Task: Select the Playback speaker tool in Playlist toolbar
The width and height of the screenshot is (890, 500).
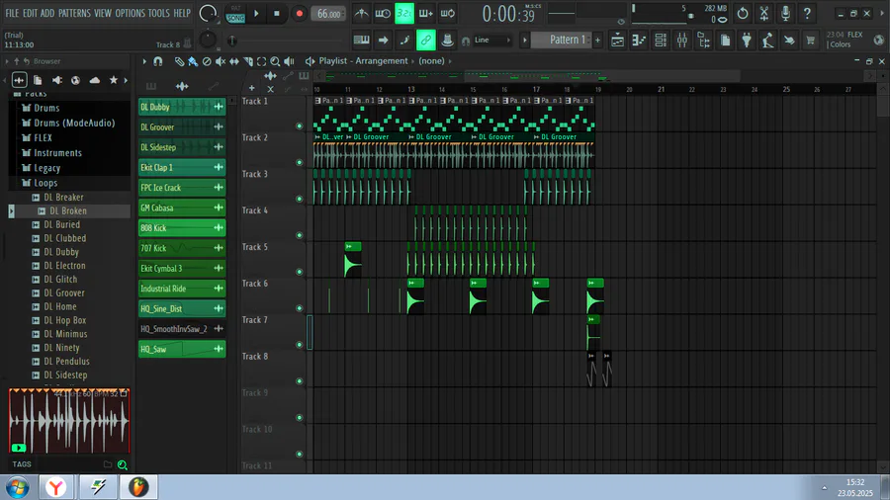Action: 289,61
